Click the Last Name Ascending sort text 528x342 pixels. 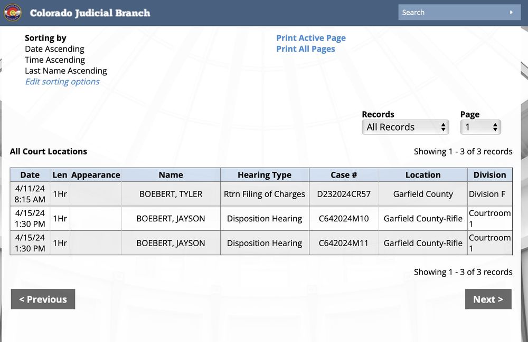pos(66,71)
